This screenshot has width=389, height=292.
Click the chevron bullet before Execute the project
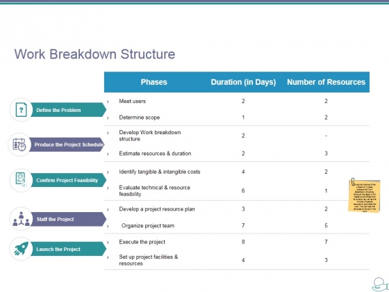point(108,243)
